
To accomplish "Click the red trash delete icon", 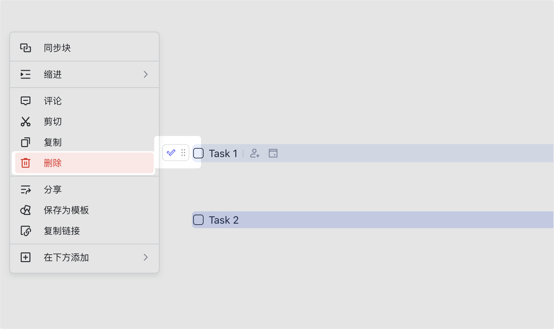I will [26, 163].
